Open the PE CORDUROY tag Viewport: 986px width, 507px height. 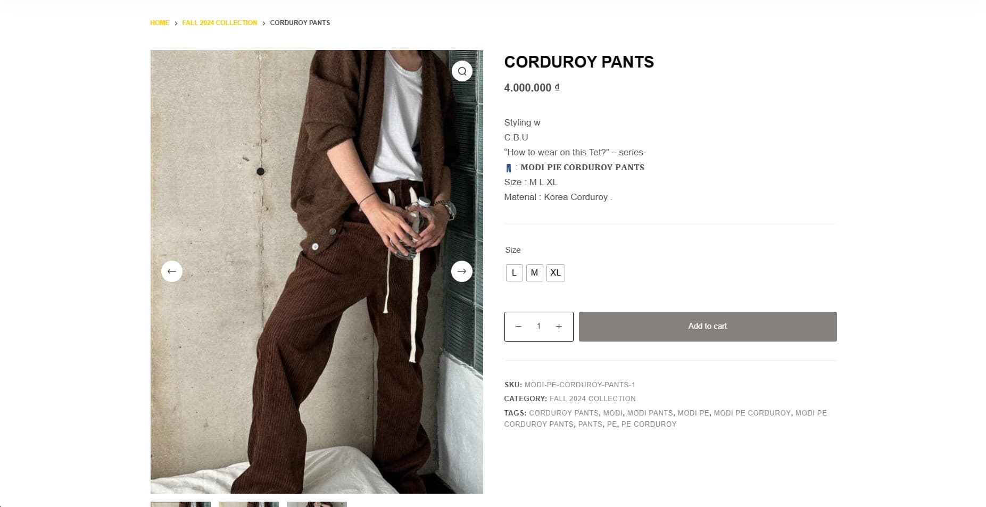649,424
